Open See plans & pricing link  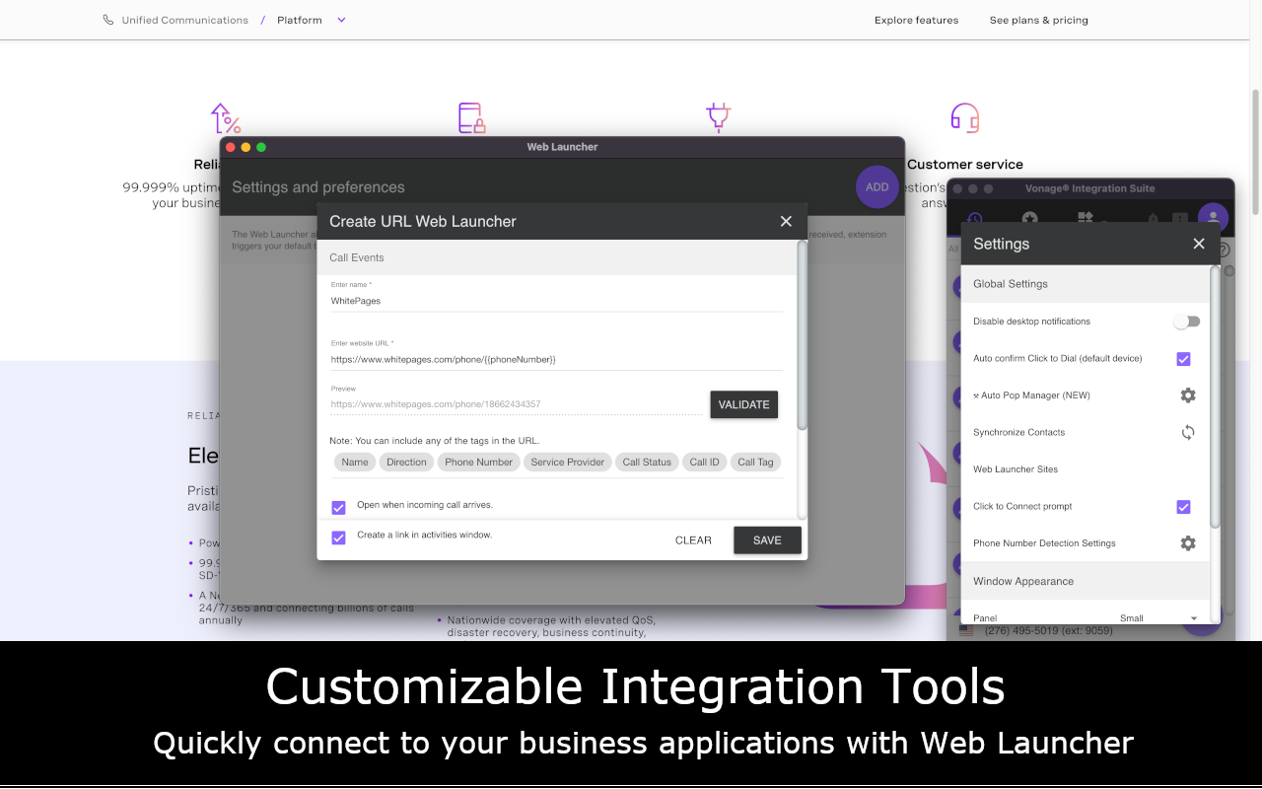click(1039, 20)
